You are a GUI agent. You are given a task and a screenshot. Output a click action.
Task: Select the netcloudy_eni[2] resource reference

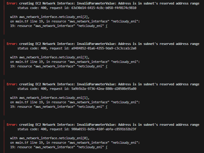[x=54, y=17]
